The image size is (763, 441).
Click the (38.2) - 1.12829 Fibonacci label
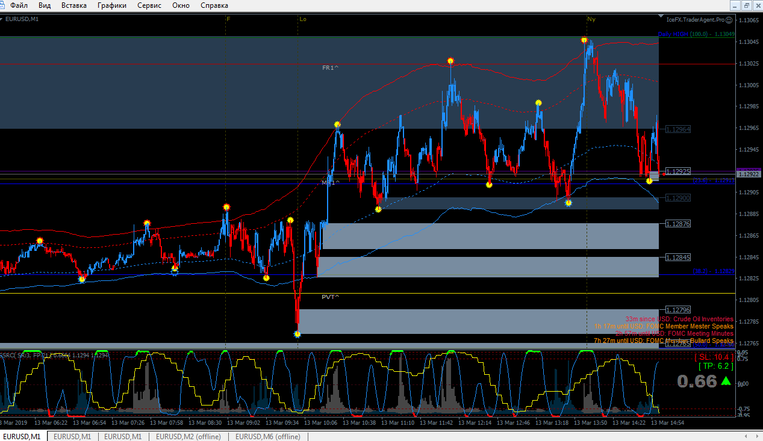point(714,271)
